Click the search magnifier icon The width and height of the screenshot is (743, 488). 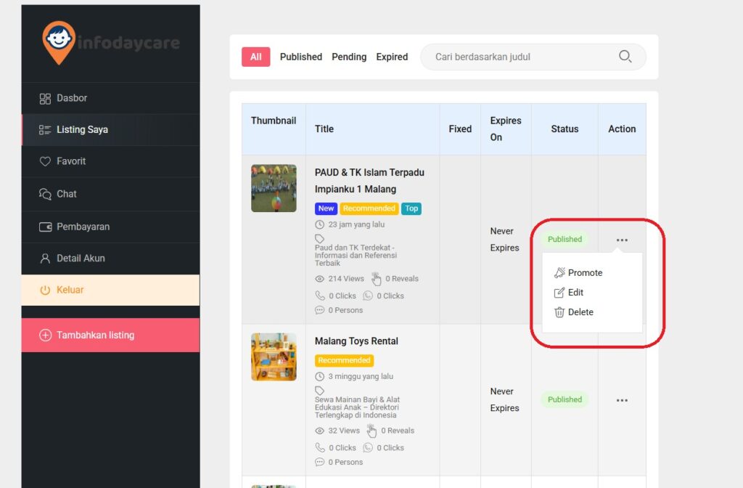click(625, 57)
